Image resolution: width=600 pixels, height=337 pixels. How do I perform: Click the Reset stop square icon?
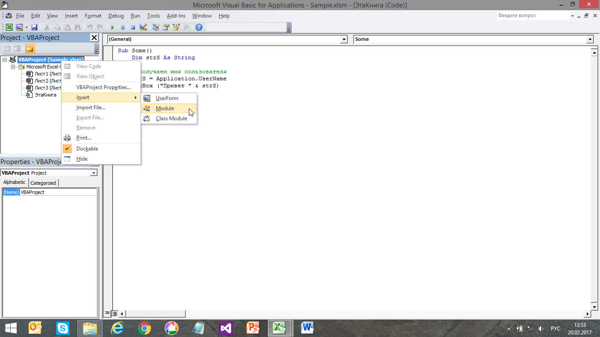[x=133, y=27]
